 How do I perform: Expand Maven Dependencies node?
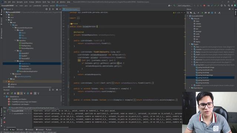190,88
